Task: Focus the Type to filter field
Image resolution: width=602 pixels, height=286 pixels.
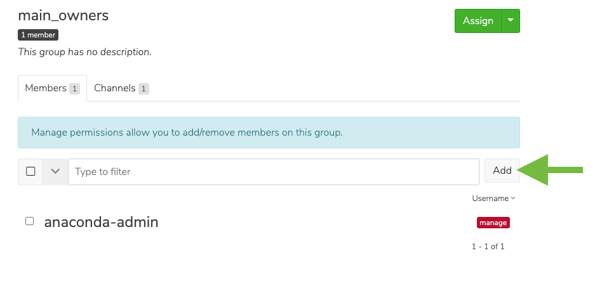Action: (x=274, y=172)
